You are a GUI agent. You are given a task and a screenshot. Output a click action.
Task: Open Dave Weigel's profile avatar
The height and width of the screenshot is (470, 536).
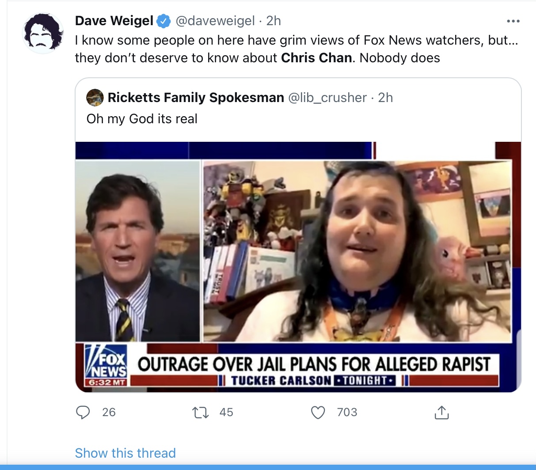(43, 33)
